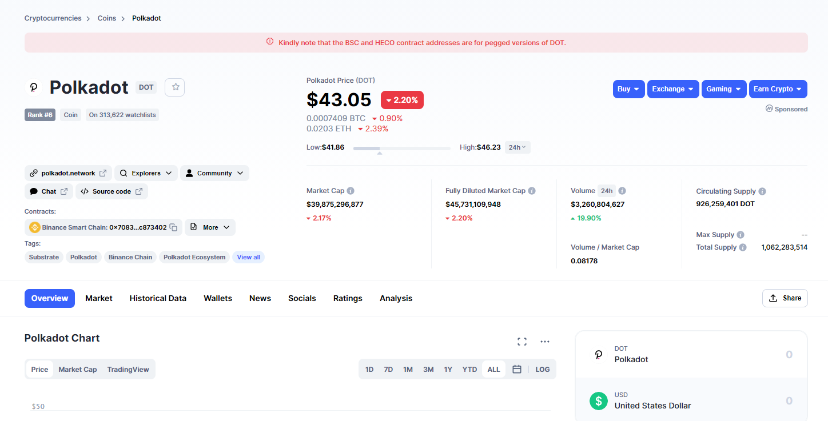The image size is (828, 421).
Task: Click the Rank #6 badge
Action: (40, 115)
